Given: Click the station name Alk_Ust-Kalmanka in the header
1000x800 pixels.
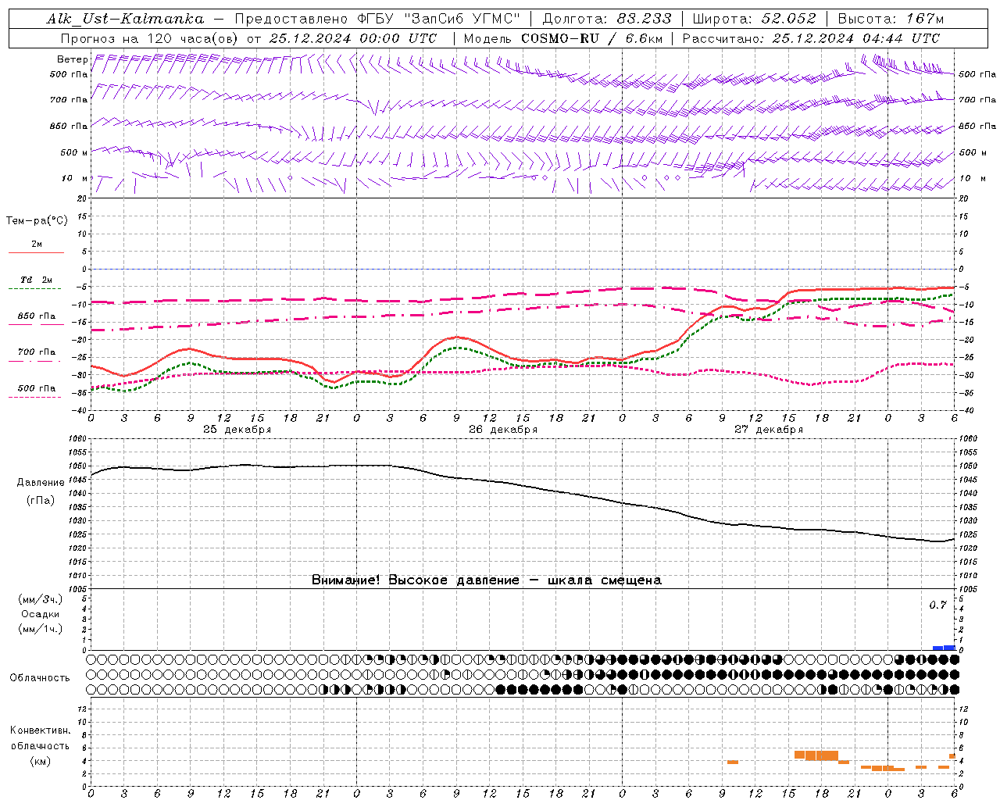Looking at the screenshot, I should 126,19.
